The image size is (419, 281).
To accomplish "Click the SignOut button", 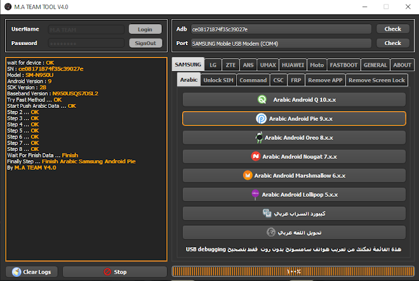I will (x=145, y=43).
